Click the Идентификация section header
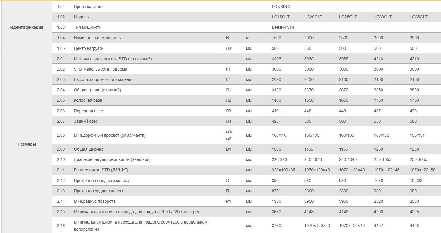The width and height of the screenshot is (441, 233). [27, 27]
